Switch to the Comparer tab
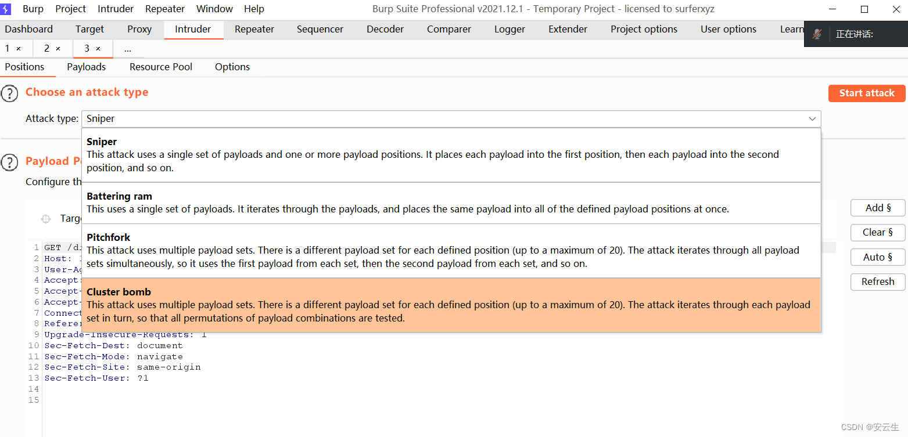This screenshot has height=437, width=908. 449,29
